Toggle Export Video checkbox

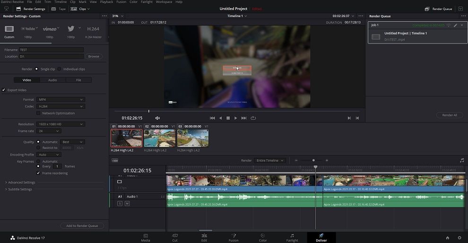click(4, 90)
